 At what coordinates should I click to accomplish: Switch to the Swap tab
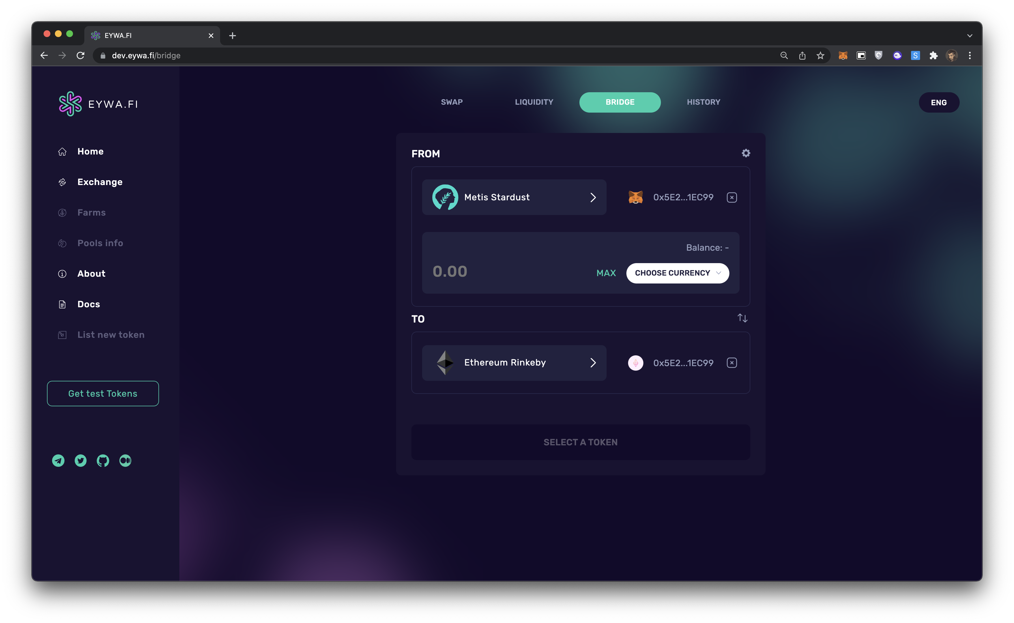pos(452,102)
